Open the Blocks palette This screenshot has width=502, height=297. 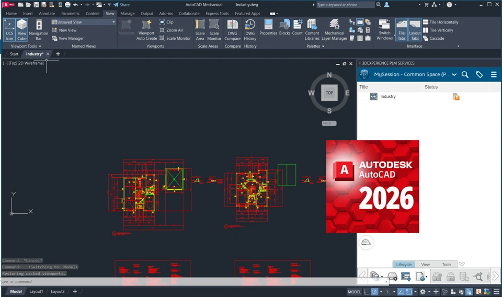point(284,27)
